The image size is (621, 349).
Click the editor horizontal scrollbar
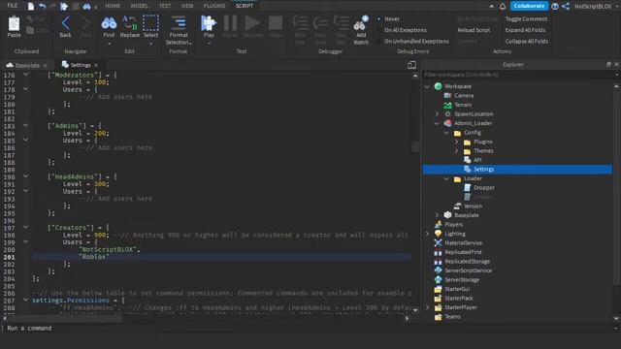(x=63, y=318)
